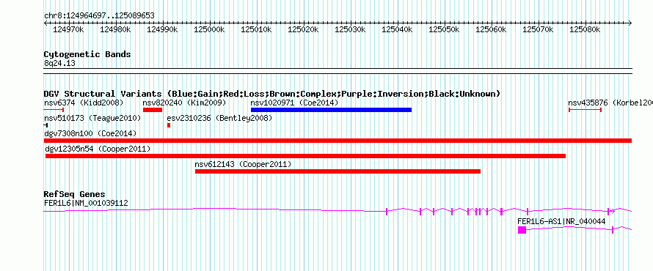
Task: Click the nsv510173 (Teague2010) label
Action: 92,119
